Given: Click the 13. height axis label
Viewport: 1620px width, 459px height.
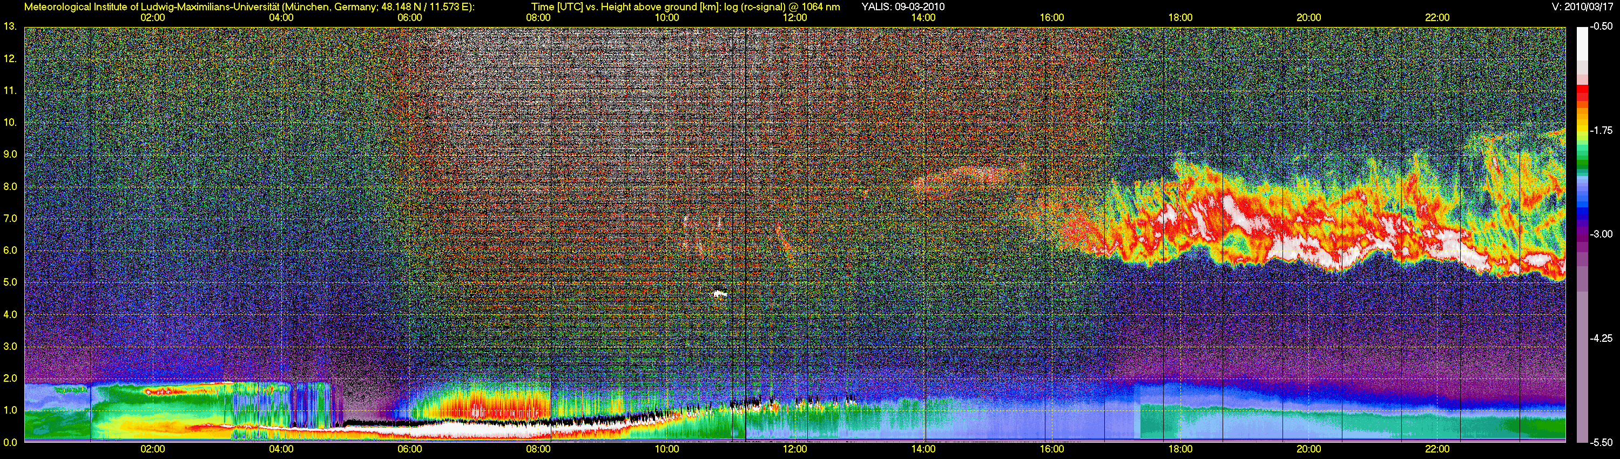Looking at the screenshot, I should point(10,26).
